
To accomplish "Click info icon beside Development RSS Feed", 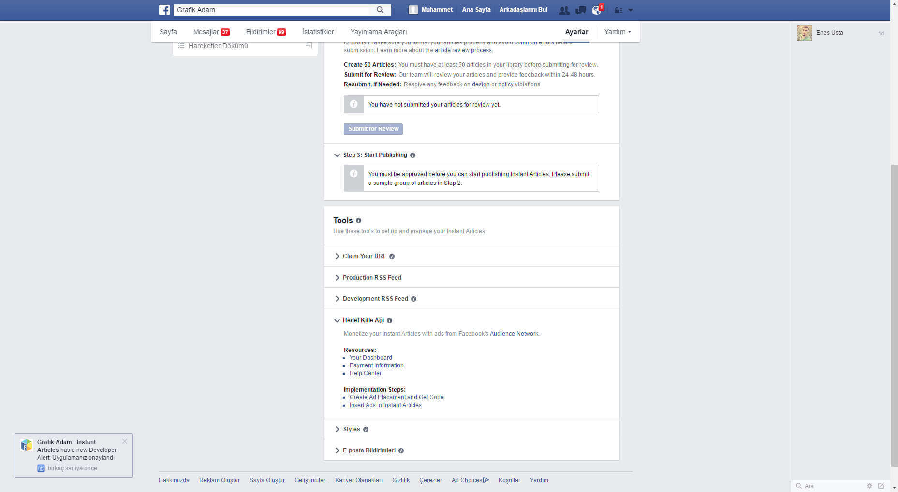I will [413, 299].
